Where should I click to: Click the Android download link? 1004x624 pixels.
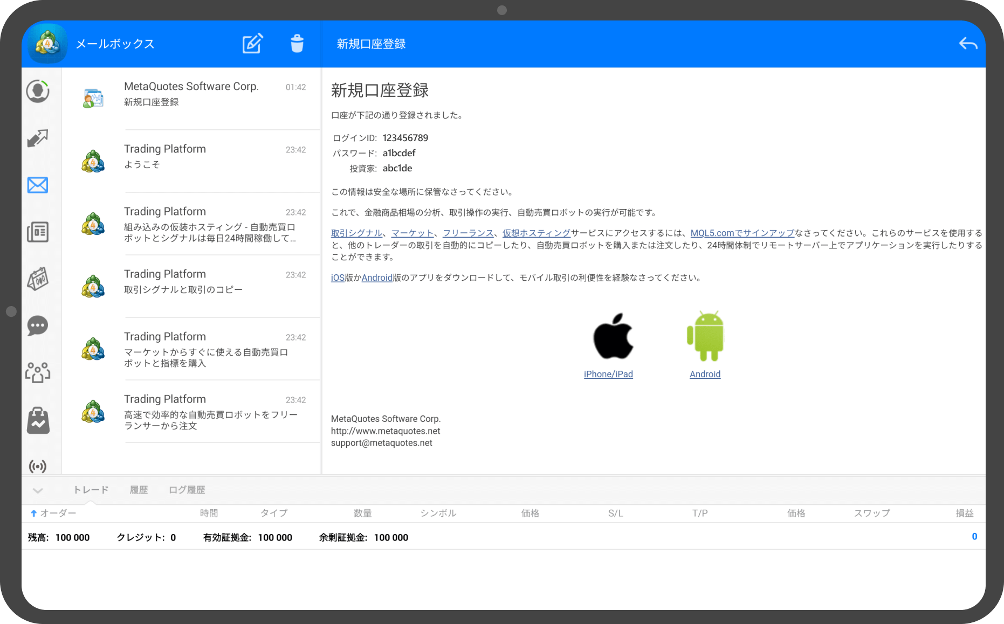coord(705,374)
